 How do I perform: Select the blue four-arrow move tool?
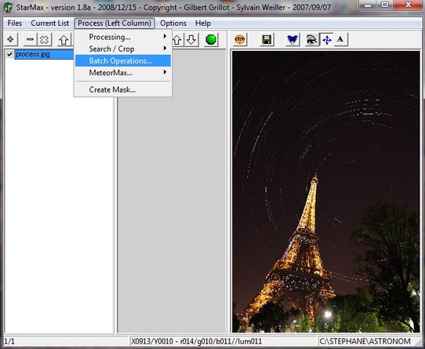click(327, 39)
